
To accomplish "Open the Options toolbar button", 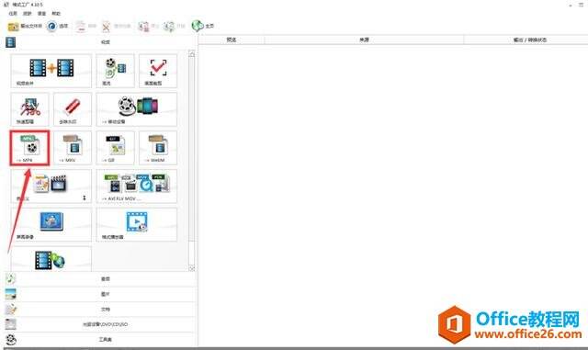I will click(57, 27).
